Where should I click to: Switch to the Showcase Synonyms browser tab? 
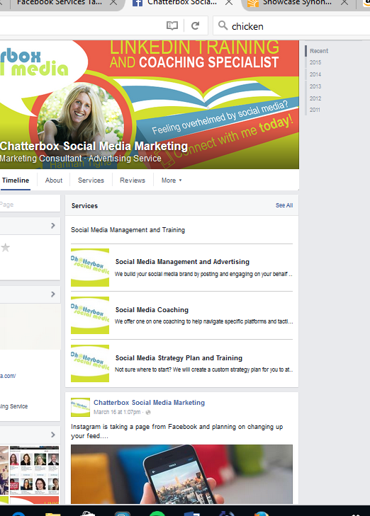[296, 3]
